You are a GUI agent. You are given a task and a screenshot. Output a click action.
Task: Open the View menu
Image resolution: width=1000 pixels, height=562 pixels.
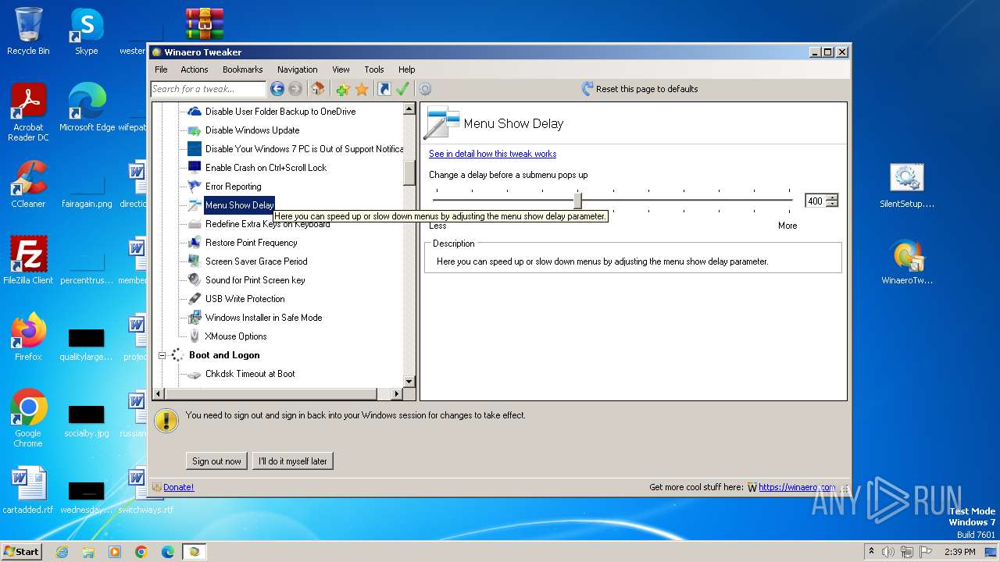341,69
